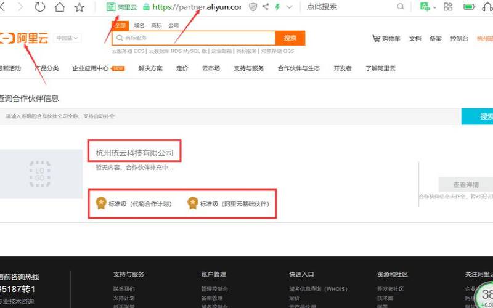Open footer link 联系我们
The height and width of the screenshot is (308, 493).
124,289
